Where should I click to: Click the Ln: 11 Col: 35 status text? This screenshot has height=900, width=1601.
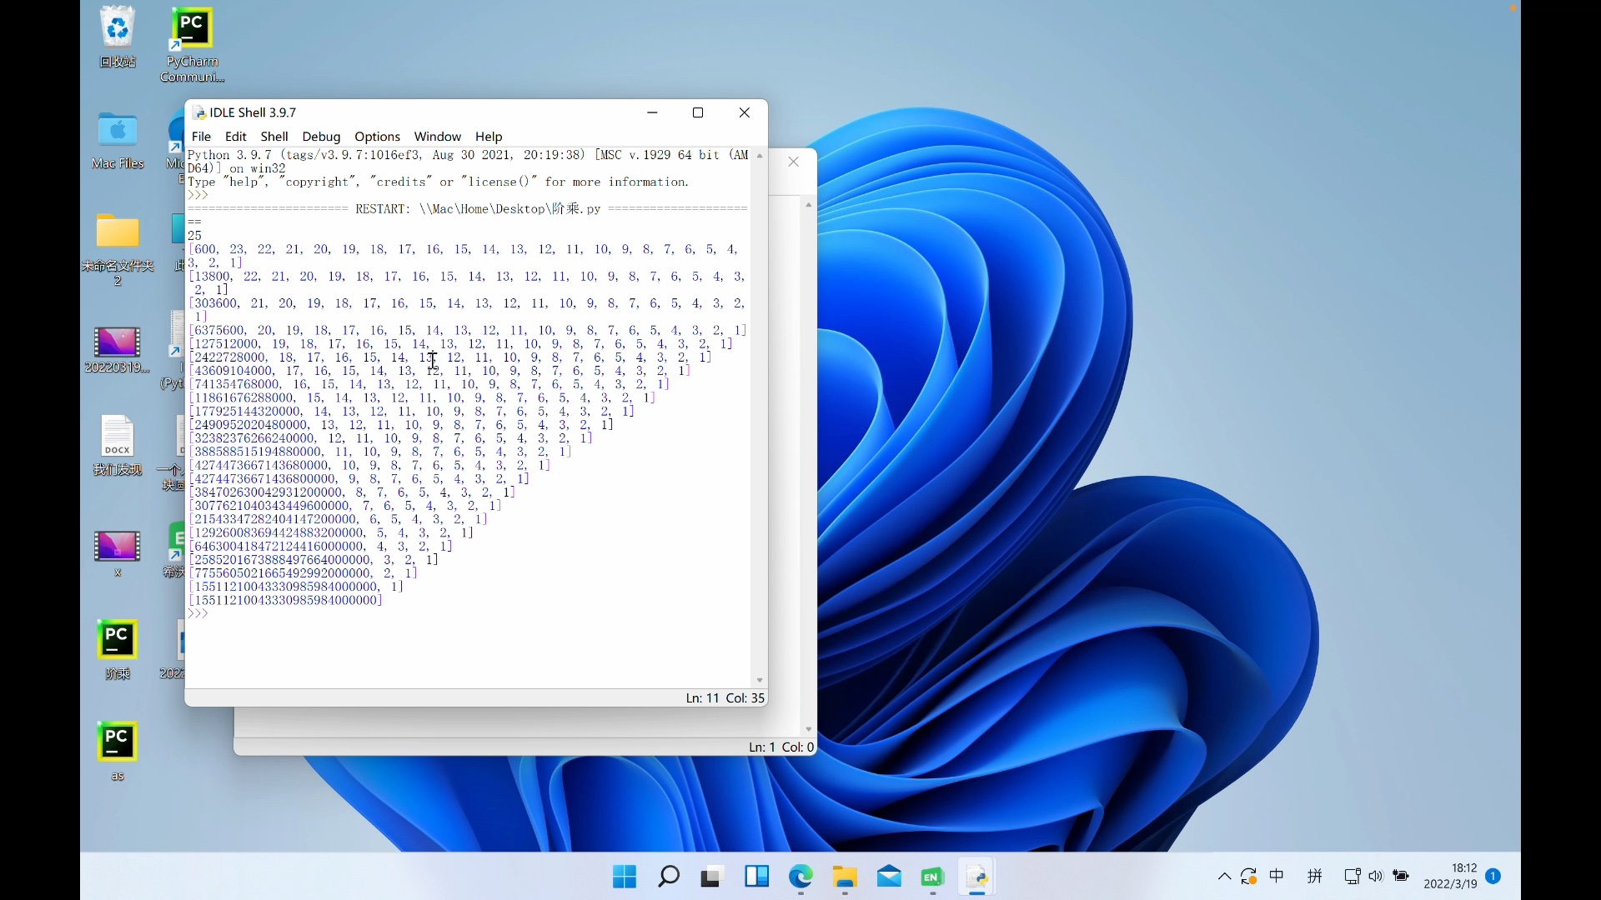(x=725, y=698)
